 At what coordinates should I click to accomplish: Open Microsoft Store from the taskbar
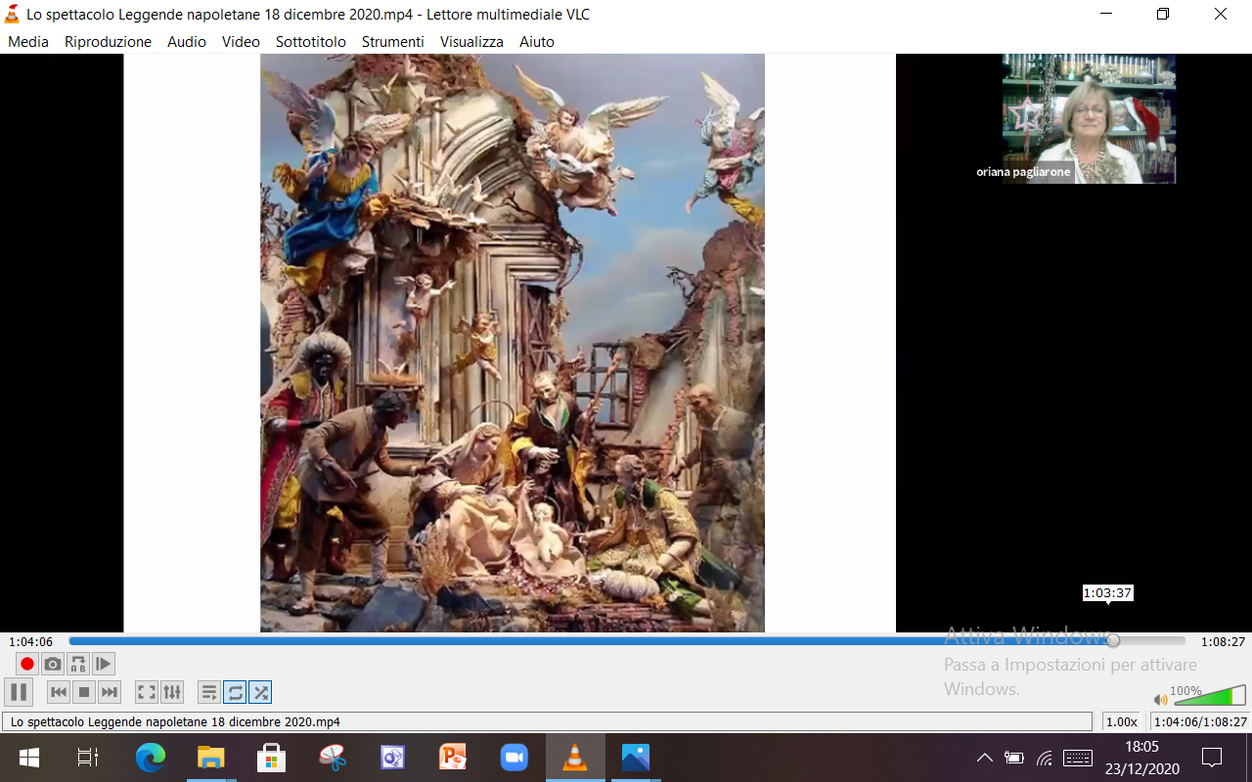[x=271, y=758]
